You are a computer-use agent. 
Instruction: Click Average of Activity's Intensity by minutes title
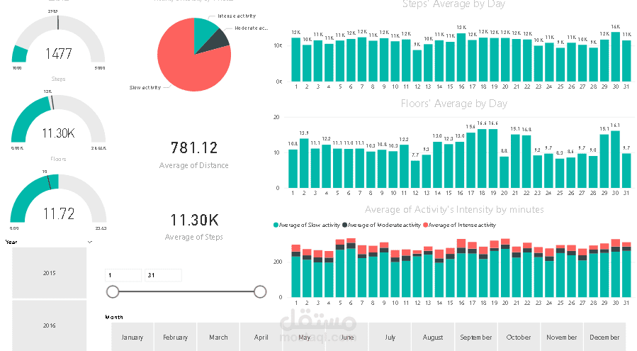tap(454, 209)
